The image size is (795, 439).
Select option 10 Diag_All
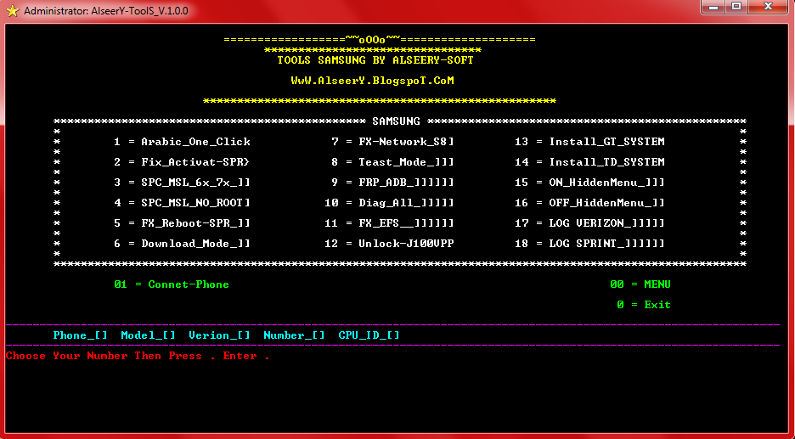[x=389, y=203]
